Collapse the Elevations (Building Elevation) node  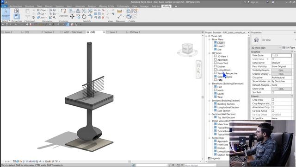[210, 83]
